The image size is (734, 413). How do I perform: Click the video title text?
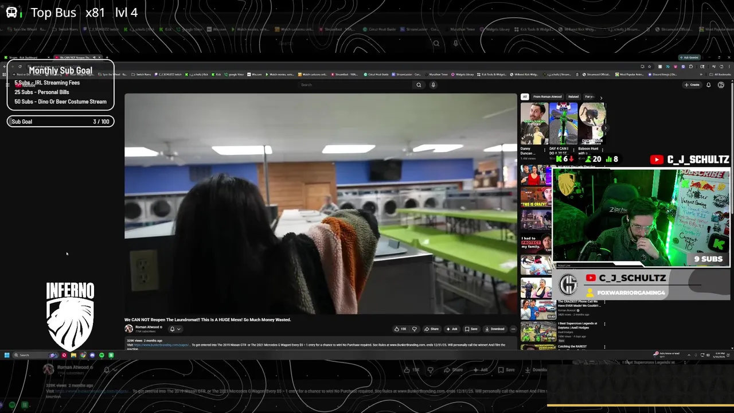[x=208, y=320]
